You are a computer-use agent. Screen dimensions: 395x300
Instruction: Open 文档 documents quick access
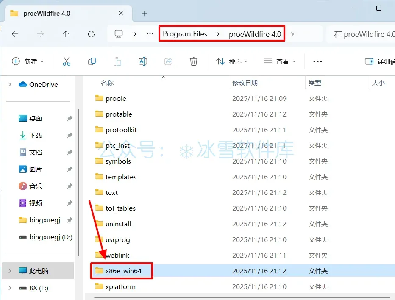pos(30,152)
